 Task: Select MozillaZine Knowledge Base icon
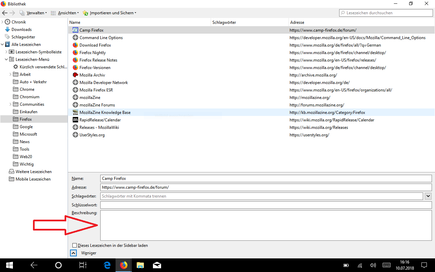75,113
